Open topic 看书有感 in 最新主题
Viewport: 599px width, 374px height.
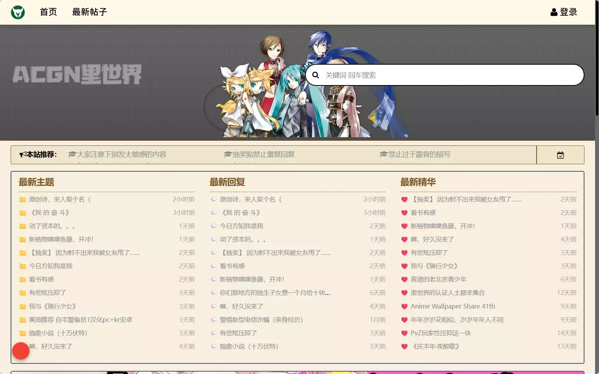click(x=41, y=280)
